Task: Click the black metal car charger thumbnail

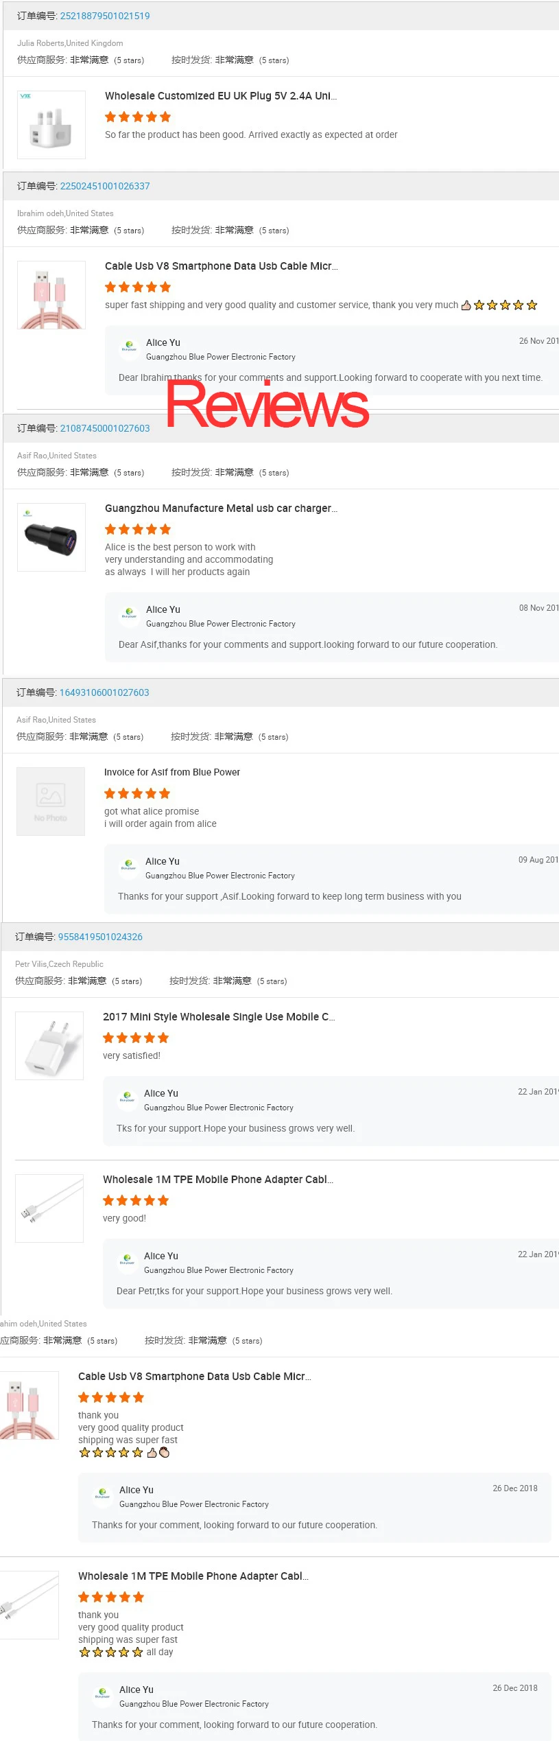Action: tap(51, 537)
